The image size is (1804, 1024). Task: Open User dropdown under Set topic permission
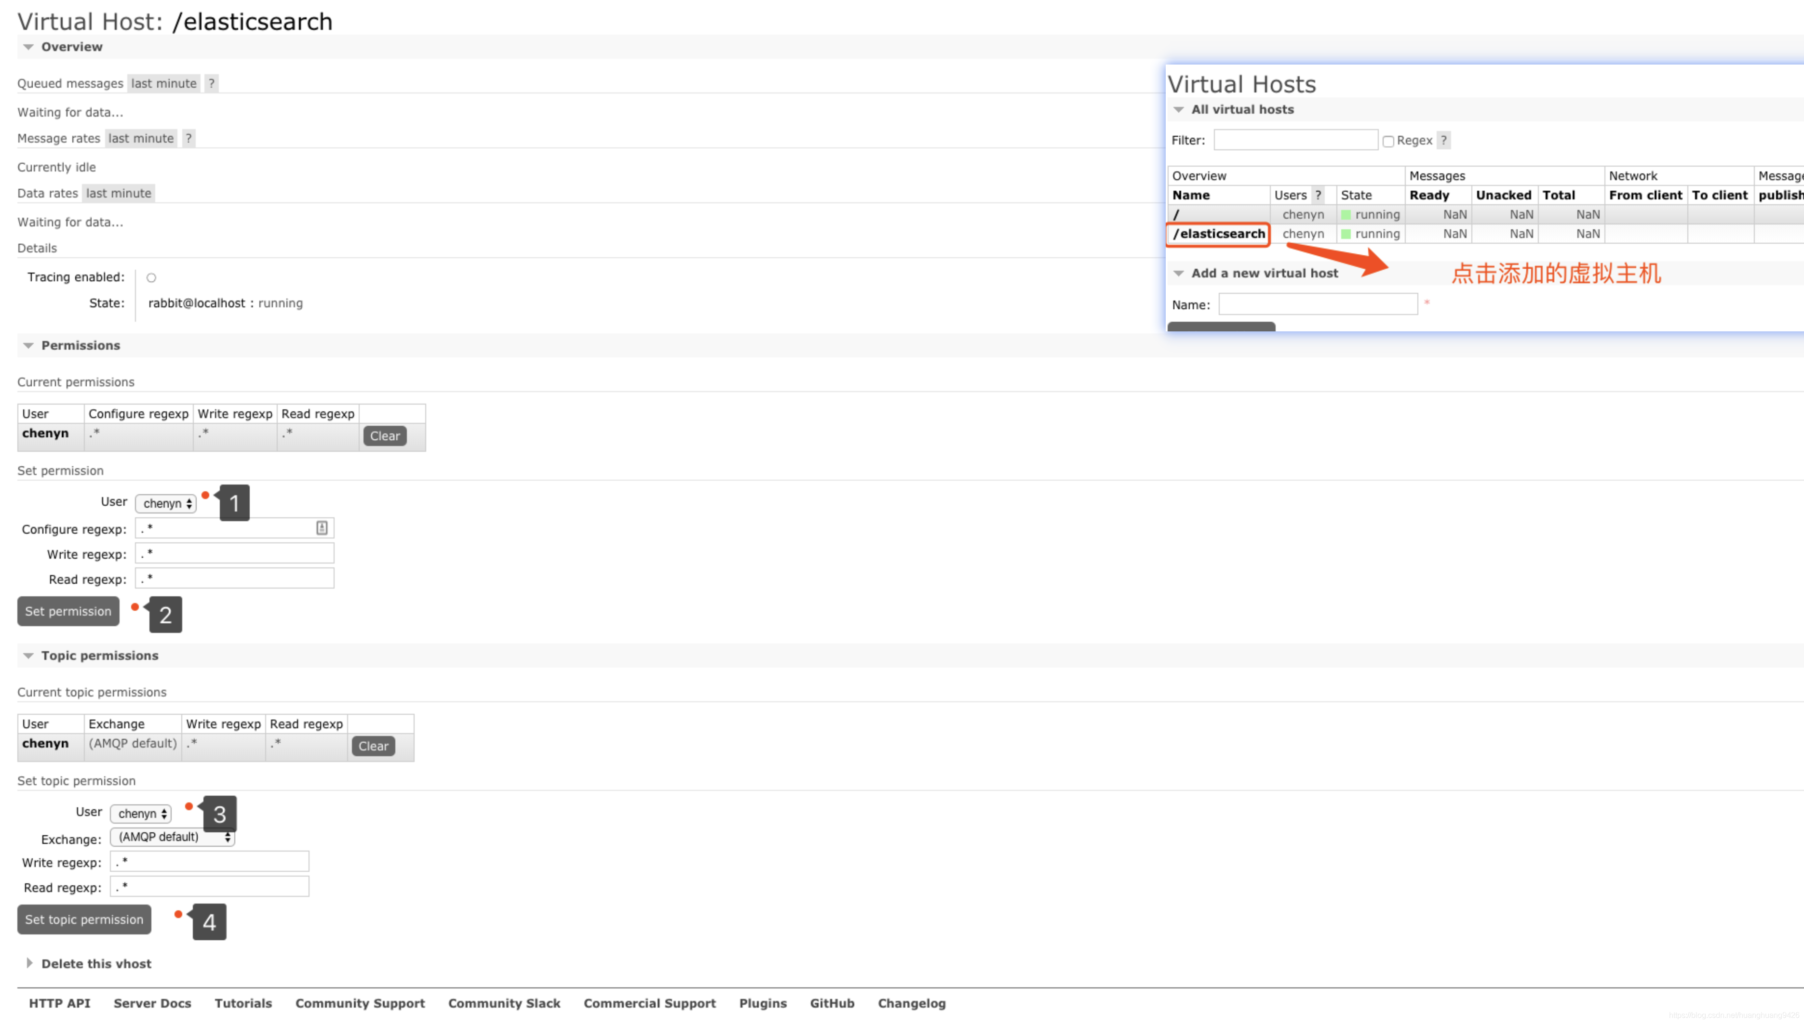[x=141, y=814]
